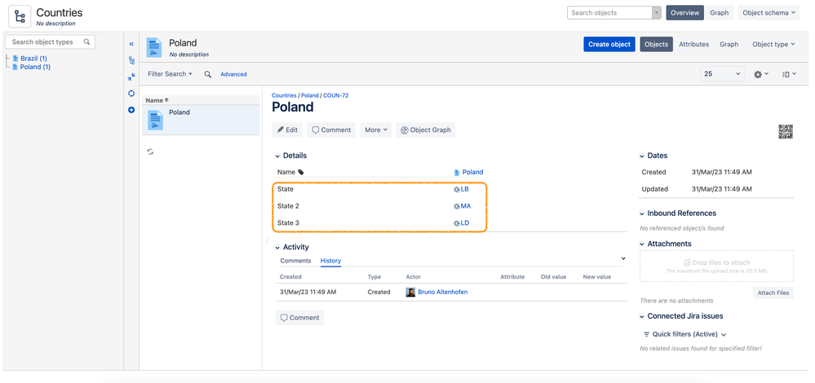Viewport: 815px width, 383px height.
Task: Open the column layout view dropdown
Action: [789, 74]
